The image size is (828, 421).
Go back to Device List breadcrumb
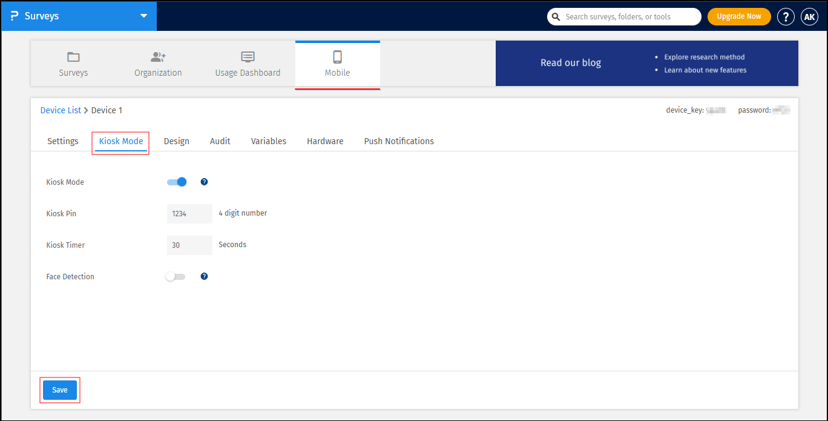click(61, 110)
